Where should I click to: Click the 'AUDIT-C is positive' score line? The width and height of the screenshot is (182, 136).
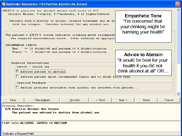[x=51, y=11]
